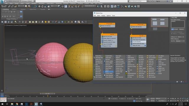Viewport: 189px width, 106px height.
Task: Toggle the Display 002 color dot
Action: pos(145,46)
